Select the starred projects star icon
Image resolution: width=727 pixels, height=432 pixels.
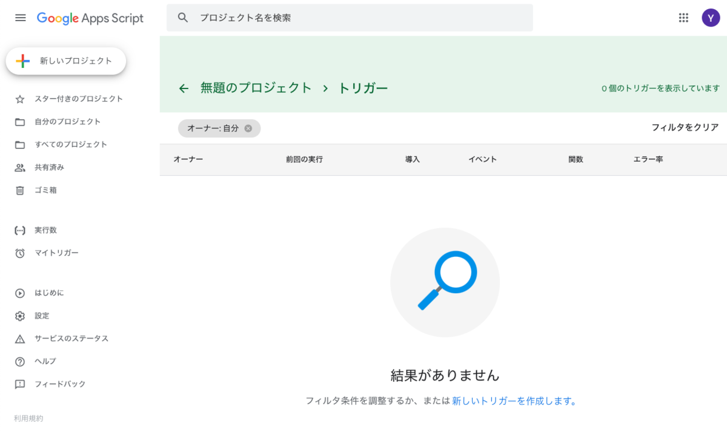(19, 98)
